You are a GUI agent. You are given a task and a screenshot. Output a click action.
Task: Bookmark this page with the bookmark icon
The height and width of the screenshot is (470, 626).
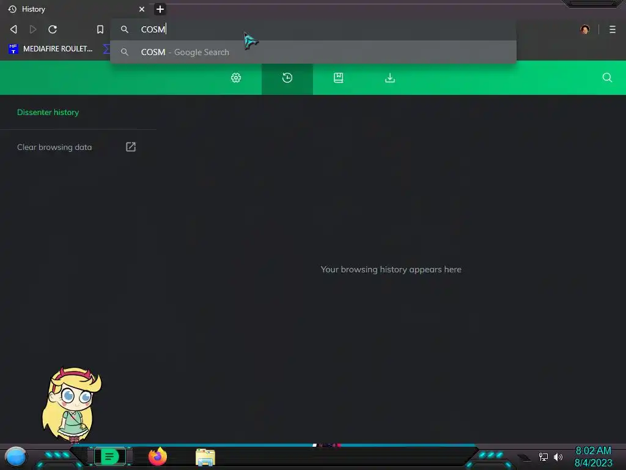click(100, 29)
